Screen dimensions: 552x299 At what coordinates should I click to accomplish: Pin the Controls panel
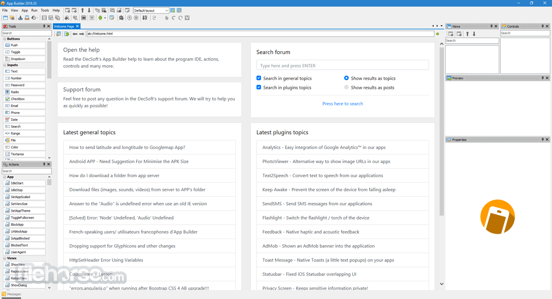[x=542, y=27]
